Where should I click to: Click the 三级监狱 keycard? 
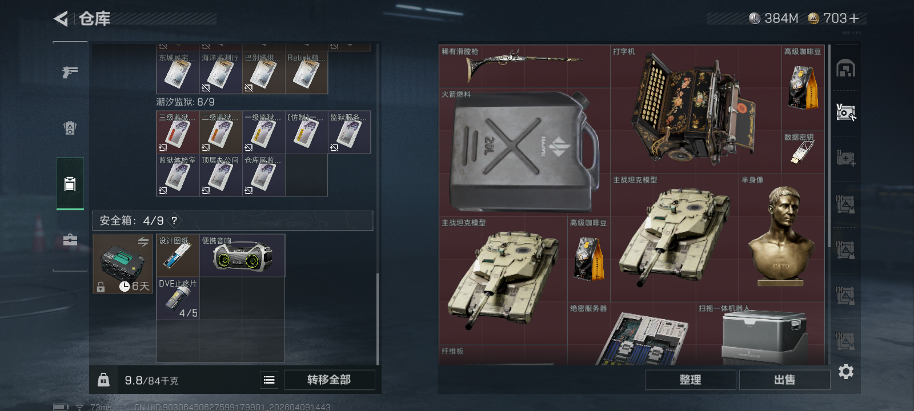tap(178, 132)
